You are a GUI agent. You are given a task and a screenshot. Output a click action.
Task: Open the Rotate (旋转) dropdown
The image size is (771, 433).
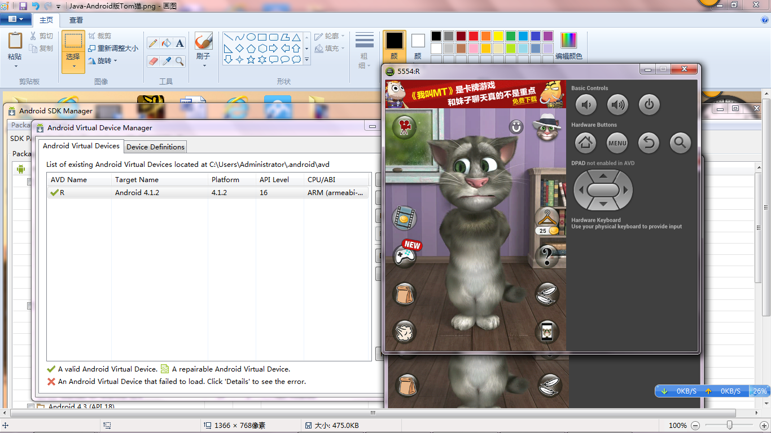point(103,61)
